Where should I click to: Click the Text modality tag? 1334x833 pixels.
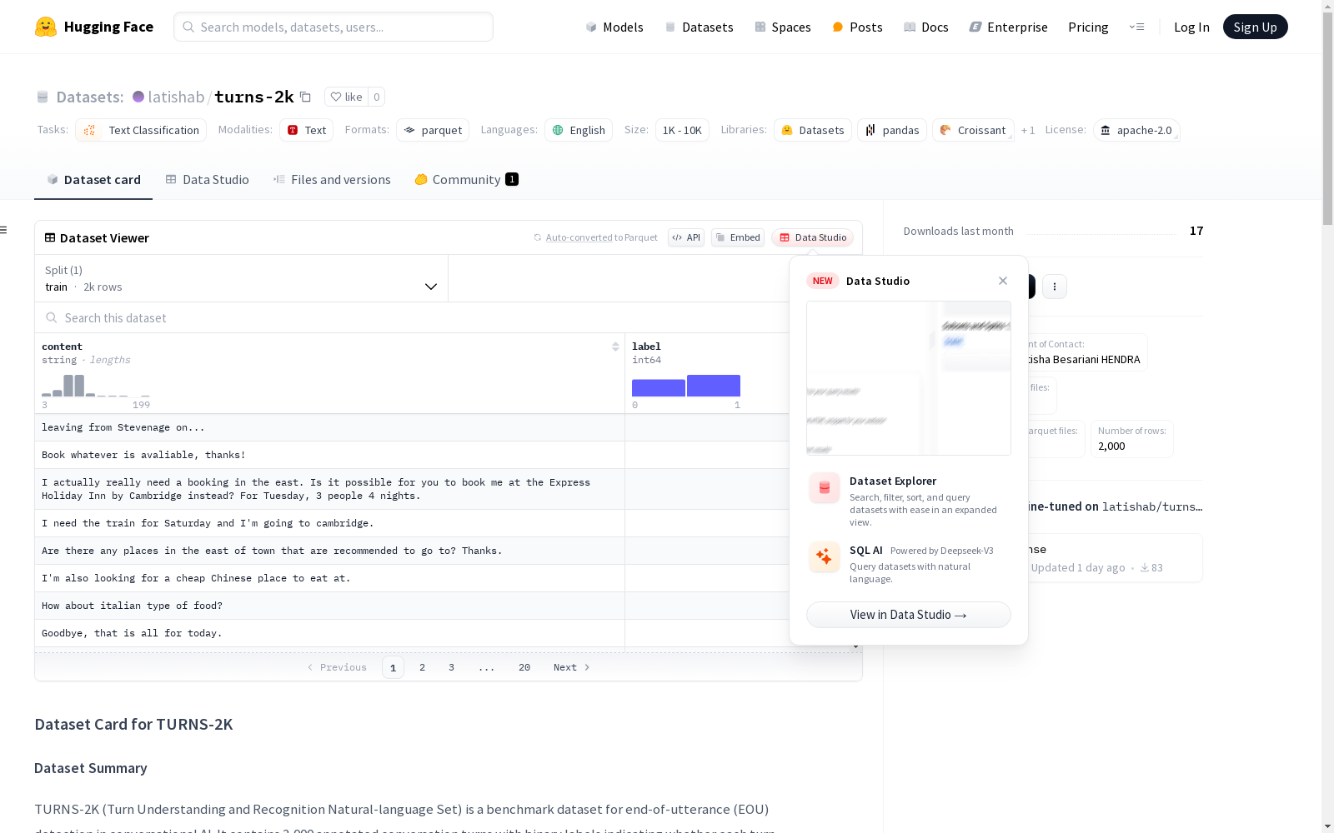[x=306, y=130]
